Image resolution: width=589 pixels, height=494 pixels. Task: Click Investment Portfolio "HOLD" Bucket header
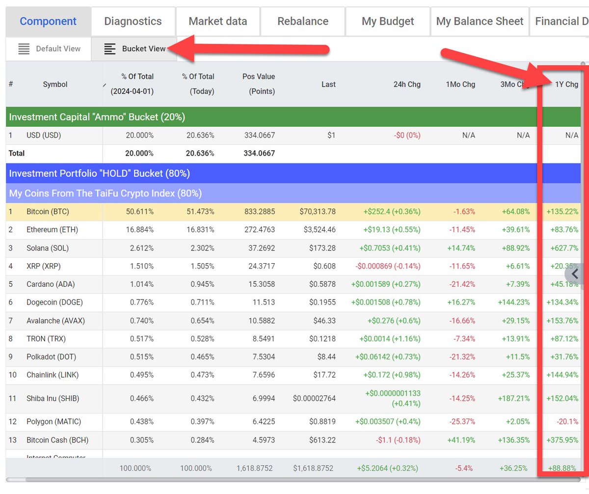pyautogui.click(x=293, y=173)
